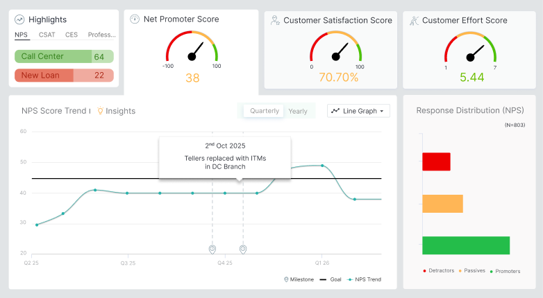The height and width of the screenshot is (298, 543).
Task: Click the green Promoters bar
Action: click(x=466, y=245)
